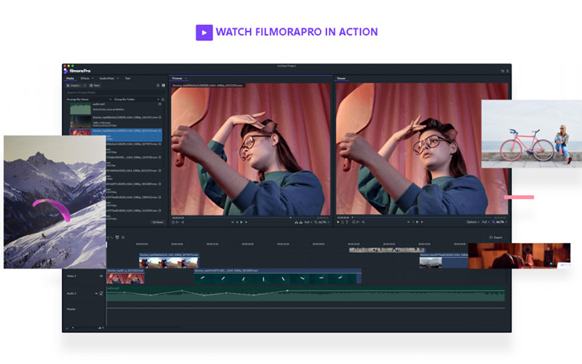Close the Trimmer tab with its x
582x364 pixels.
186,79
